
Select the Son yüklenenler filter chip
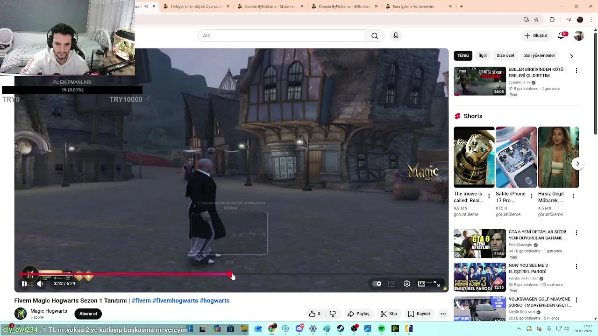pos(540,56)
